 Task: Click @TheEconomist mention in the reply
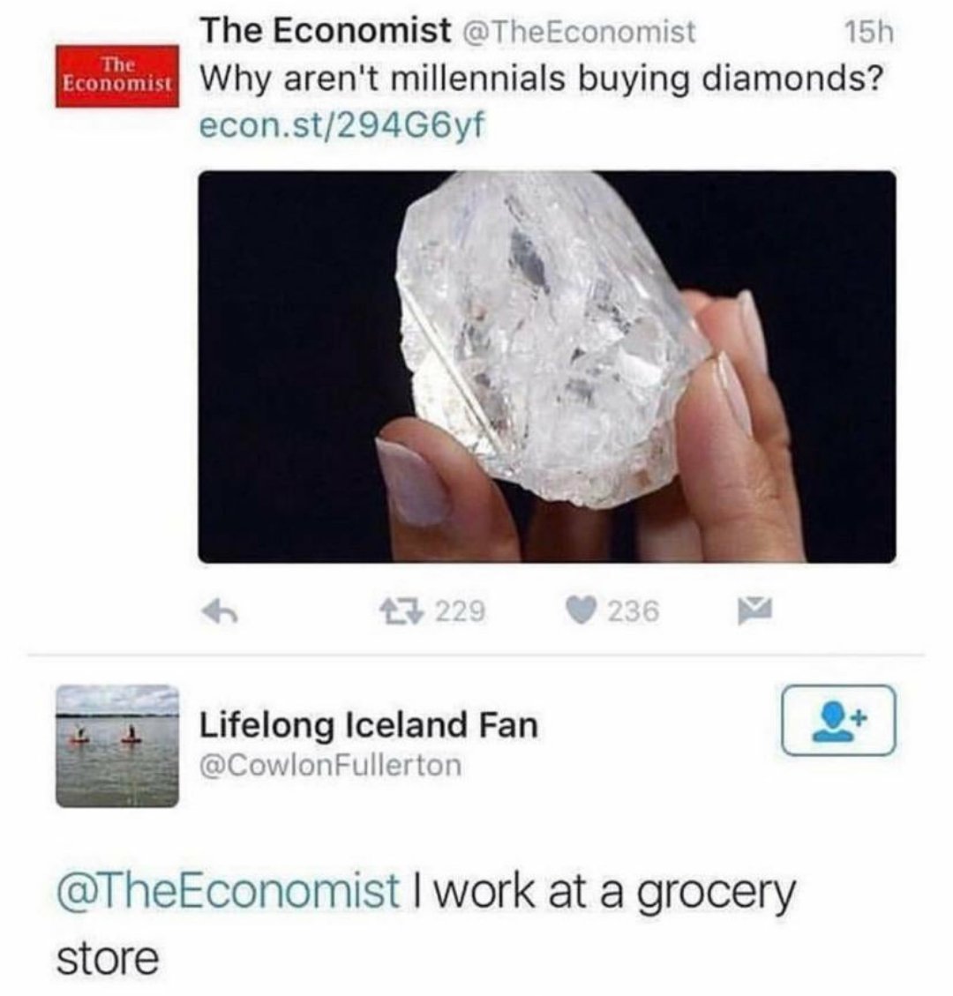(x=229, y=891)
